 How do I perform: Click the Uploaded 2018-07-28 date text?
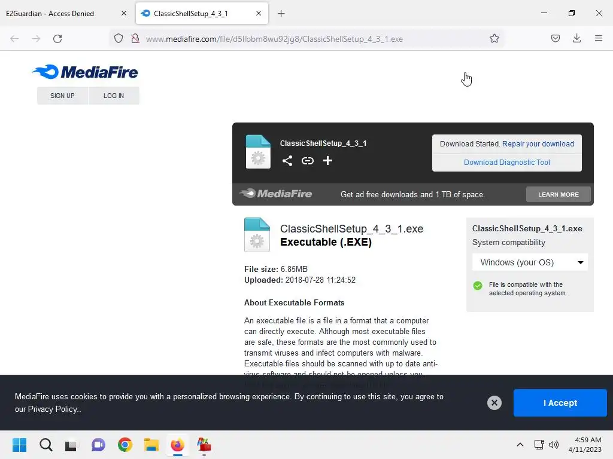point(300,280)
